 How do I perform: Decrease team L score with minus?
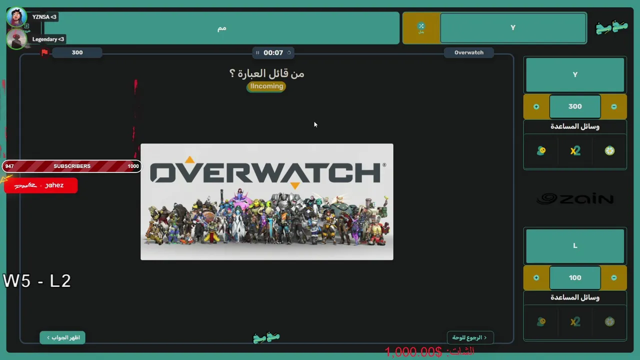coord(613,277)
